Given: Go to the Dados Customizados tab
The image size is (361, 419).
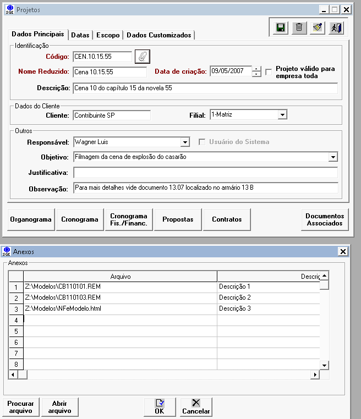Looking at the screenshot, I should click(x=158, y=35).
